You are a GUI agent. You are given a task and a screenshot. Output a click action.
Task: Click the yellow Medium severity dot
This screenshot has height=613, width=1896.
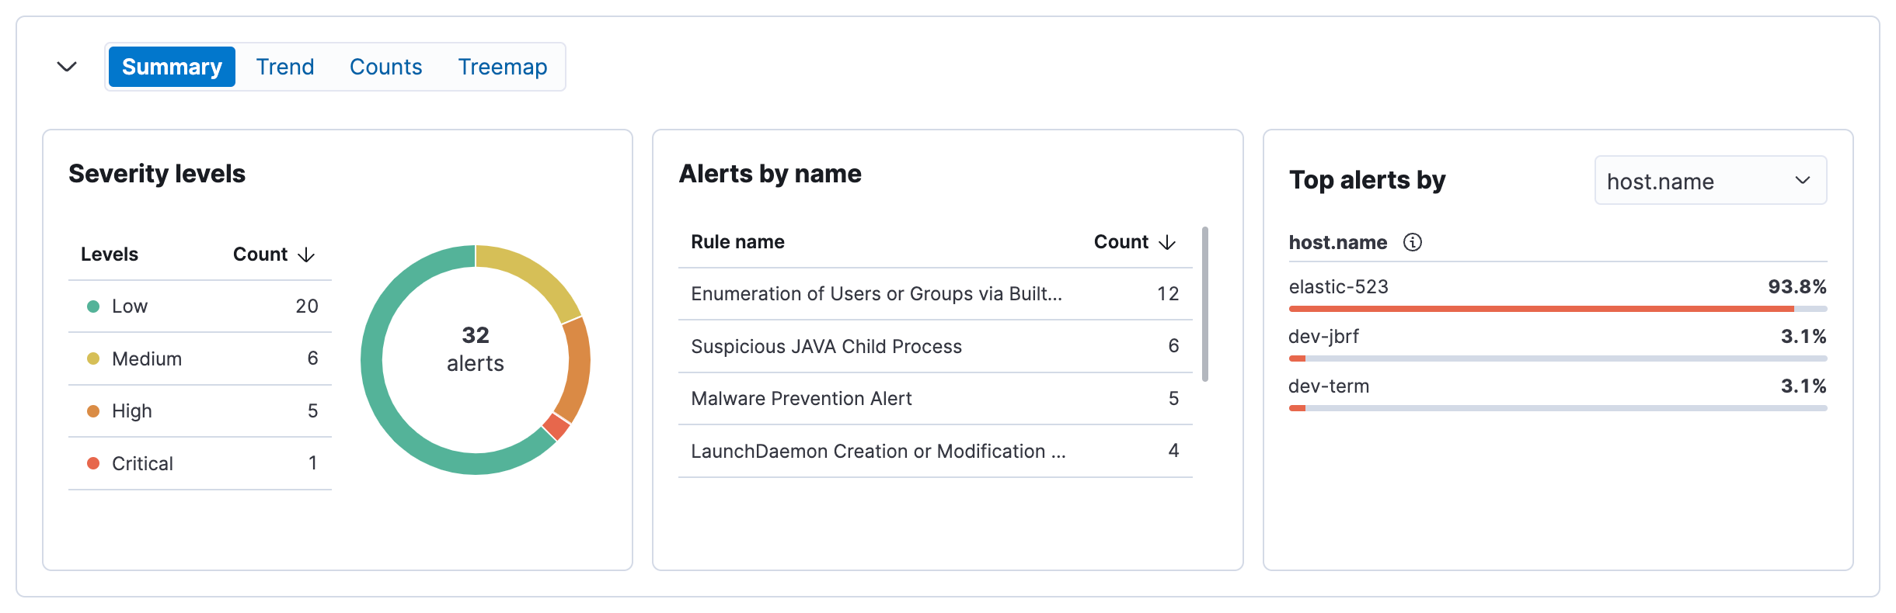[x=93, y=358]
